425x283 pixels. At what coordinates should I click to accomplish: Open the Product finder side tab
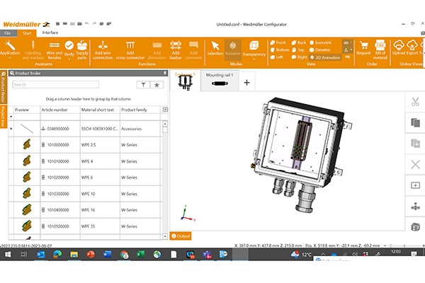(x=4, y=87)
